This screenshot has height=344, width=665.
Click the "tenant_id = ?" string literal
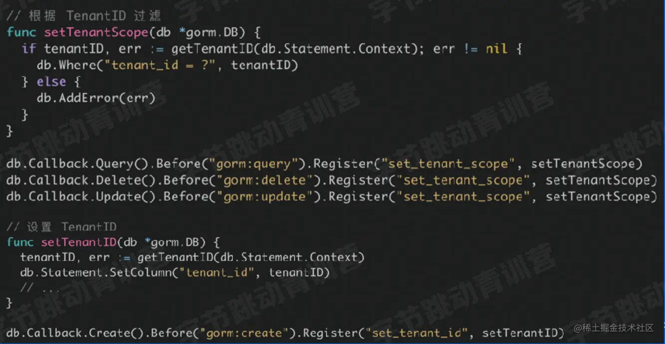tap(164, 65)
